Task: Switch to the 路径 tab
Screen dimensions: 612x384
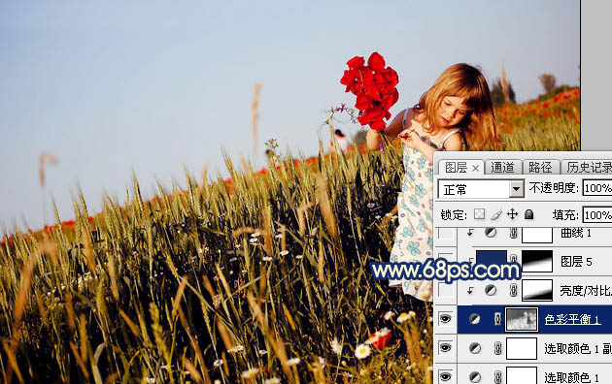Action: point(540,167)
